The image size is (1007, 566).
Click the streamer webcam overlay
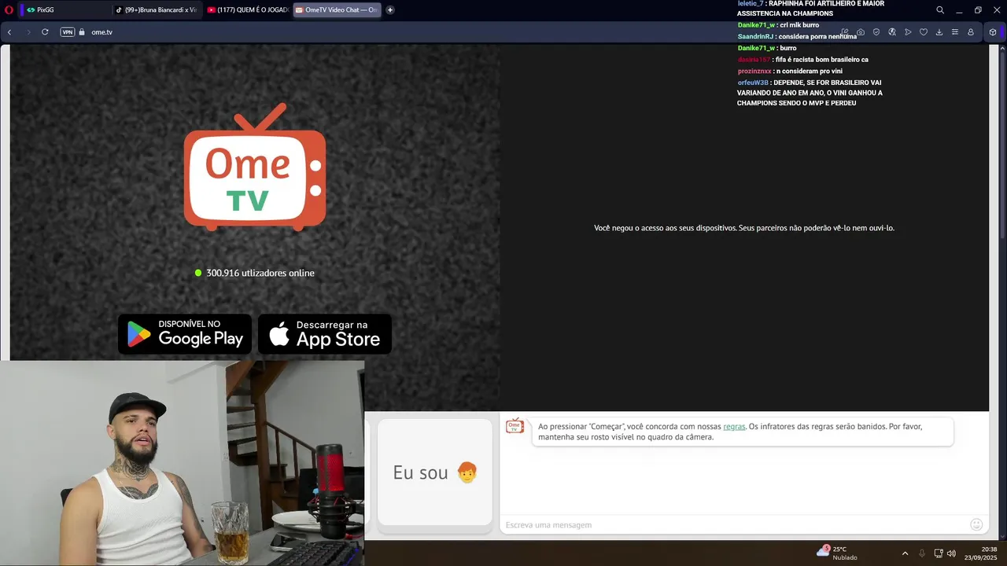coord(182,463)
